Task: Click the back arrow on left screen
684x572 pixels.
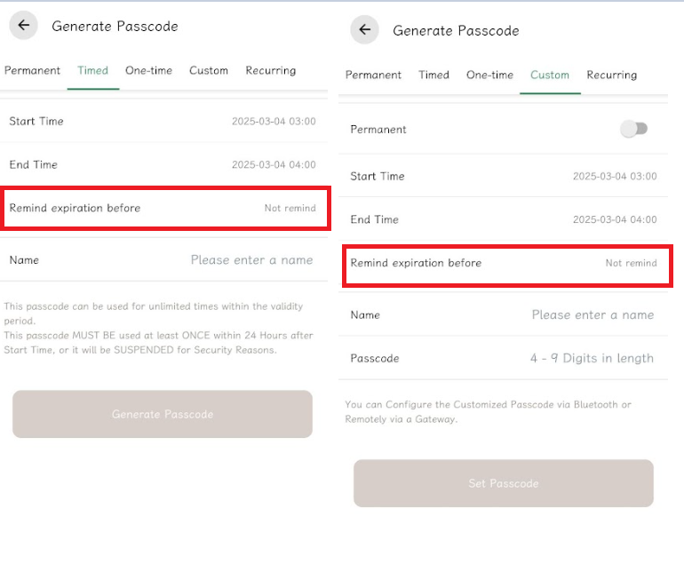Action: coord(24,25)
